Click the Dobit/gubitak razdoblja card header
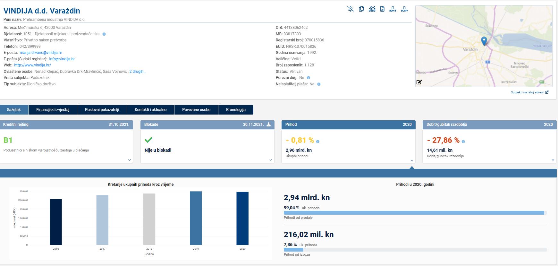The image size is (558, 266). (489, 124)
